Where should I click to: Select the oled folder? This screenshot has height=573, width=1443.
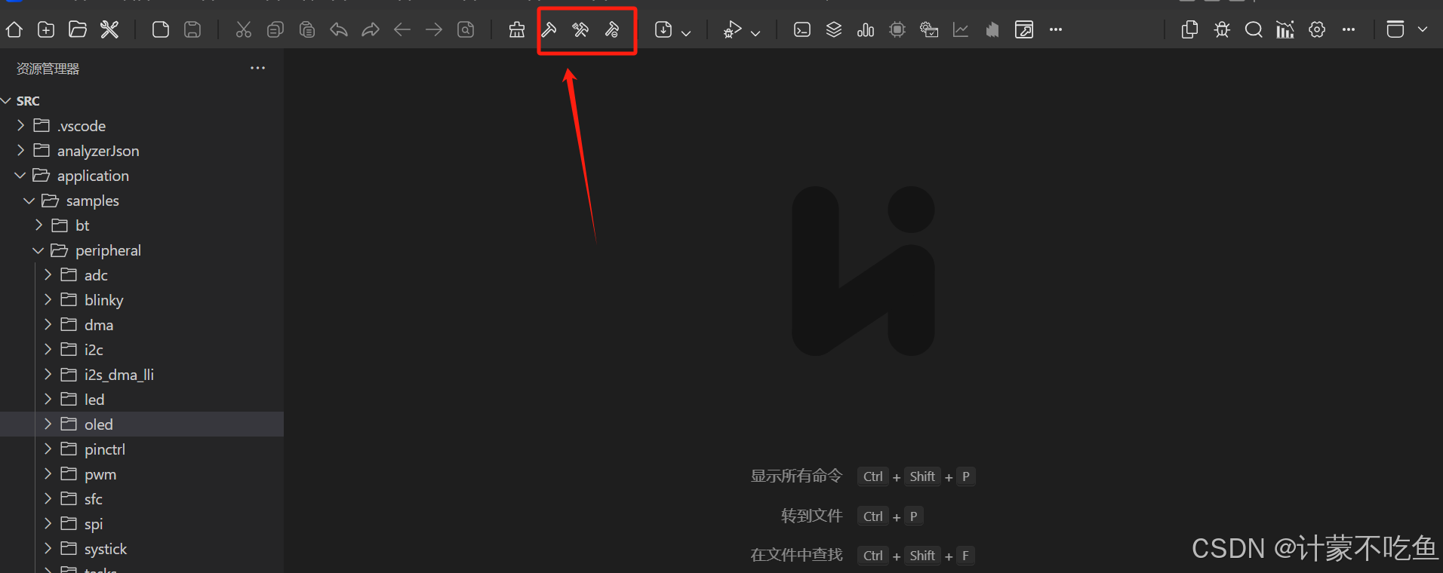[x=142, y=424]
